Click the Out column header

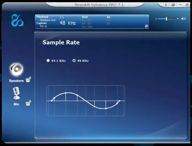point(85,17)
